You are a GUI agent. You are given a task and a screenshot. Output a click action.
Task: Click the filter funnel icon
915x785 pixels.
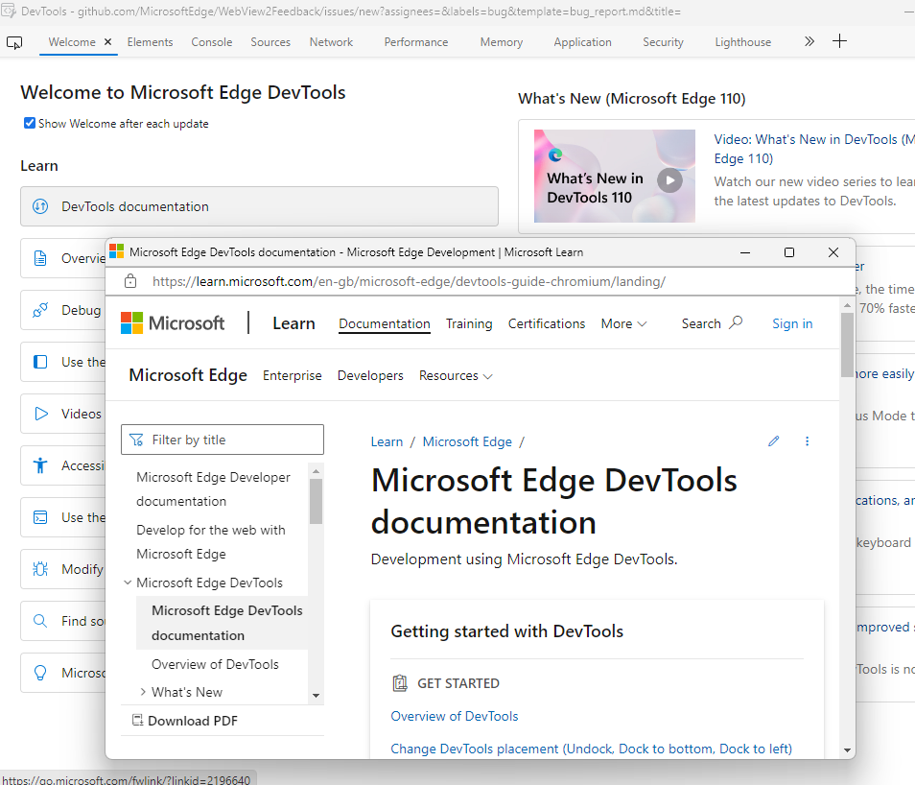[x=136, y=440]
